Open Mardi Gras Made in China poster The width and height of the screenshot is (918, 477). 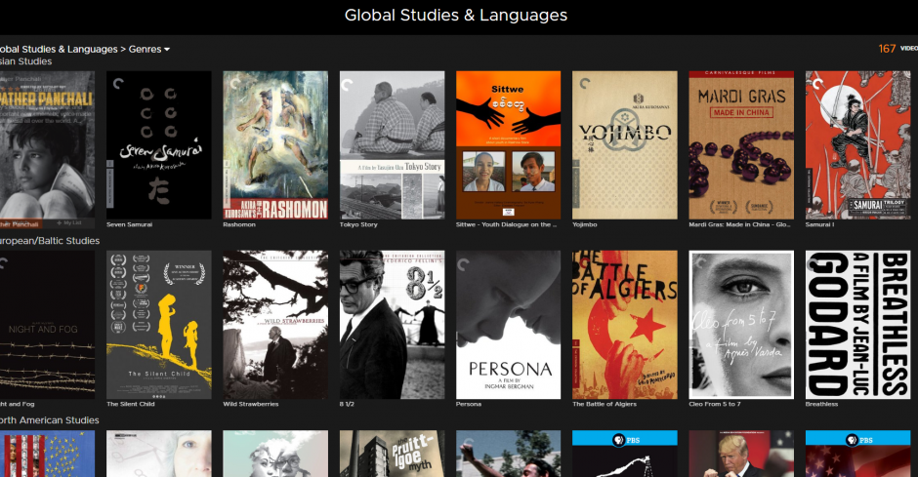click(x=741, y=145)
